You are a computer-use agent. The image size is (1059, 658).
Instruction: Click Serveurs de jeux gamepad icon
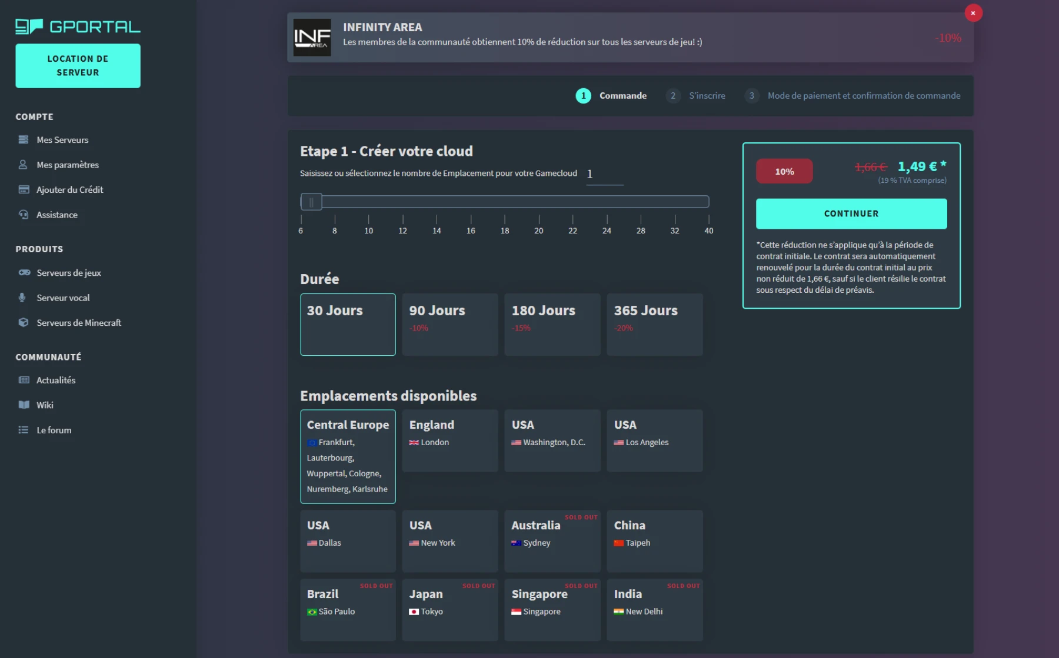[24, 273]
